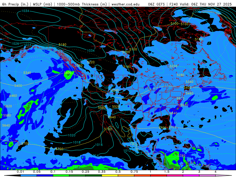The height and width of the screenshot is (177, 236).
Task: Pick the bright green 0.1 legend swatch
Action: pyautogui.click(x=61, y=176)
